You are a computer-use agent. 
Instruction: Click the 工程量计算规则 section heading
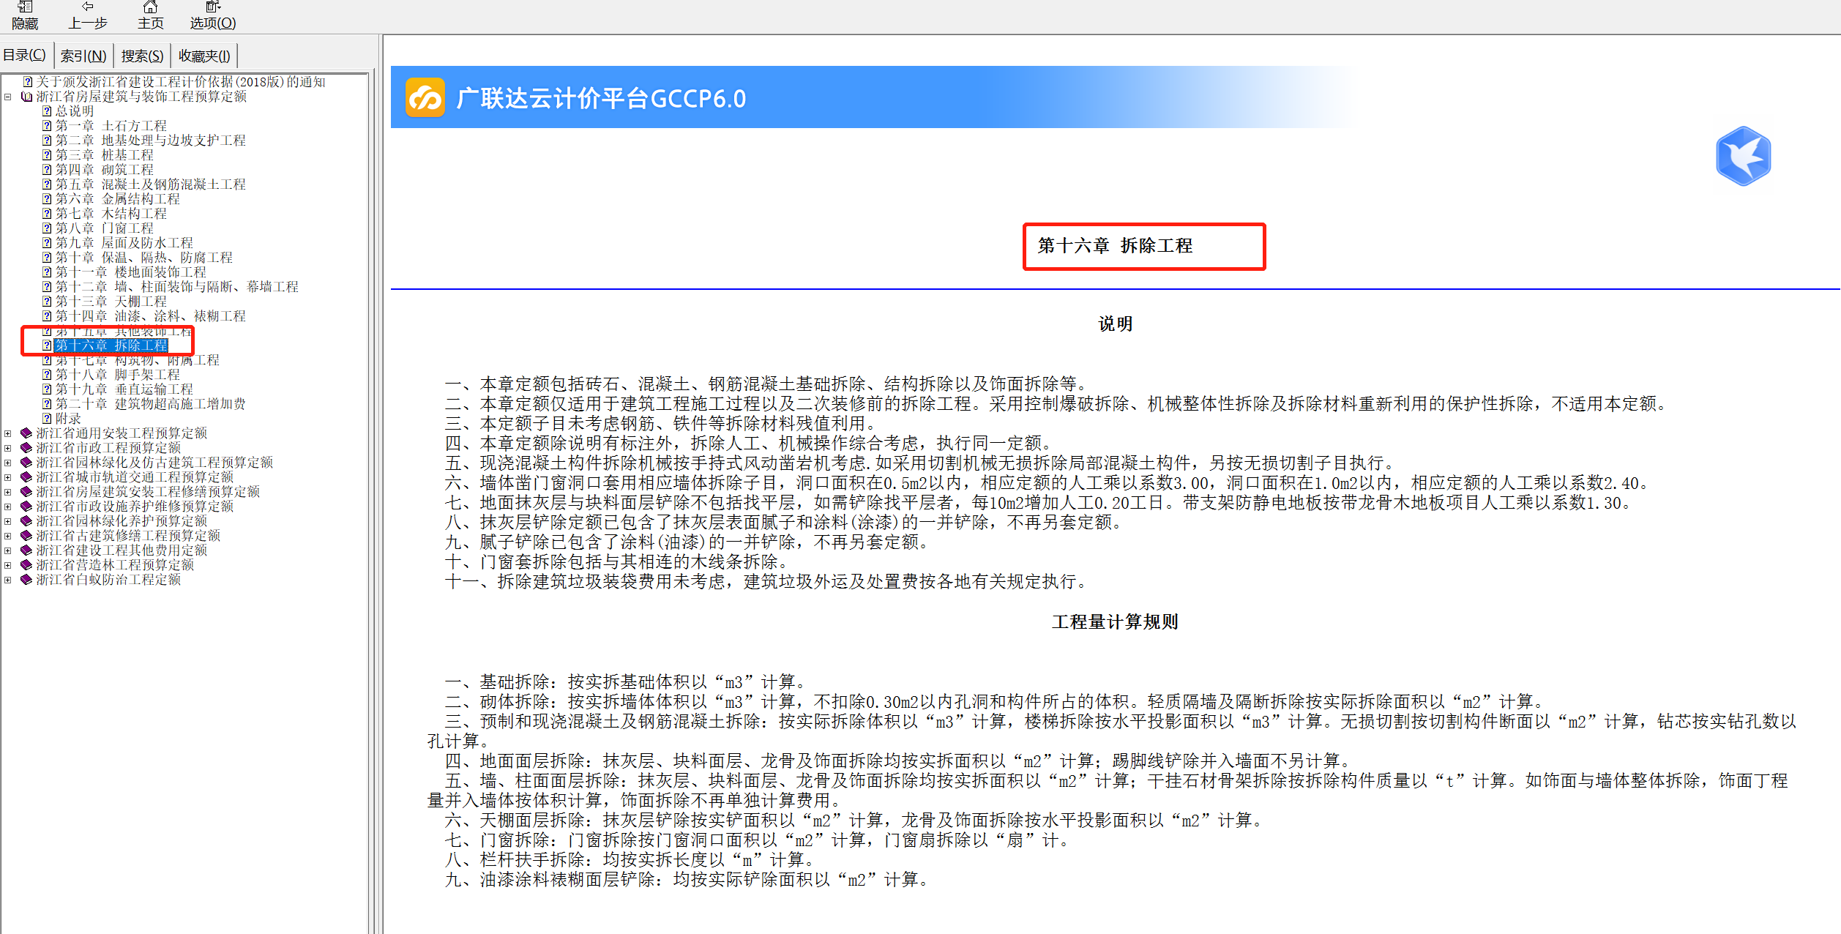(x=1115, y=622)
